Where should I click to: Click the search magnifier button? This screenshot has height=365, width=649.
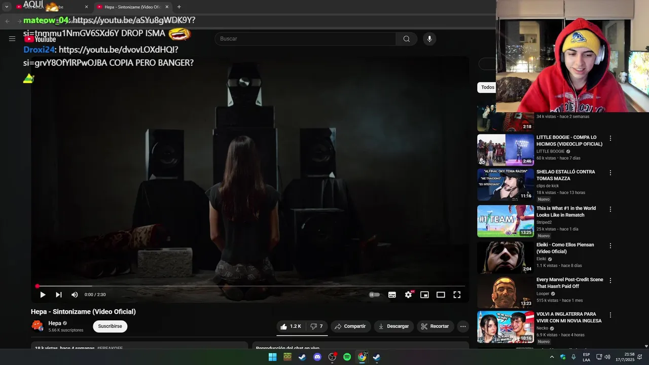point(406,39)
